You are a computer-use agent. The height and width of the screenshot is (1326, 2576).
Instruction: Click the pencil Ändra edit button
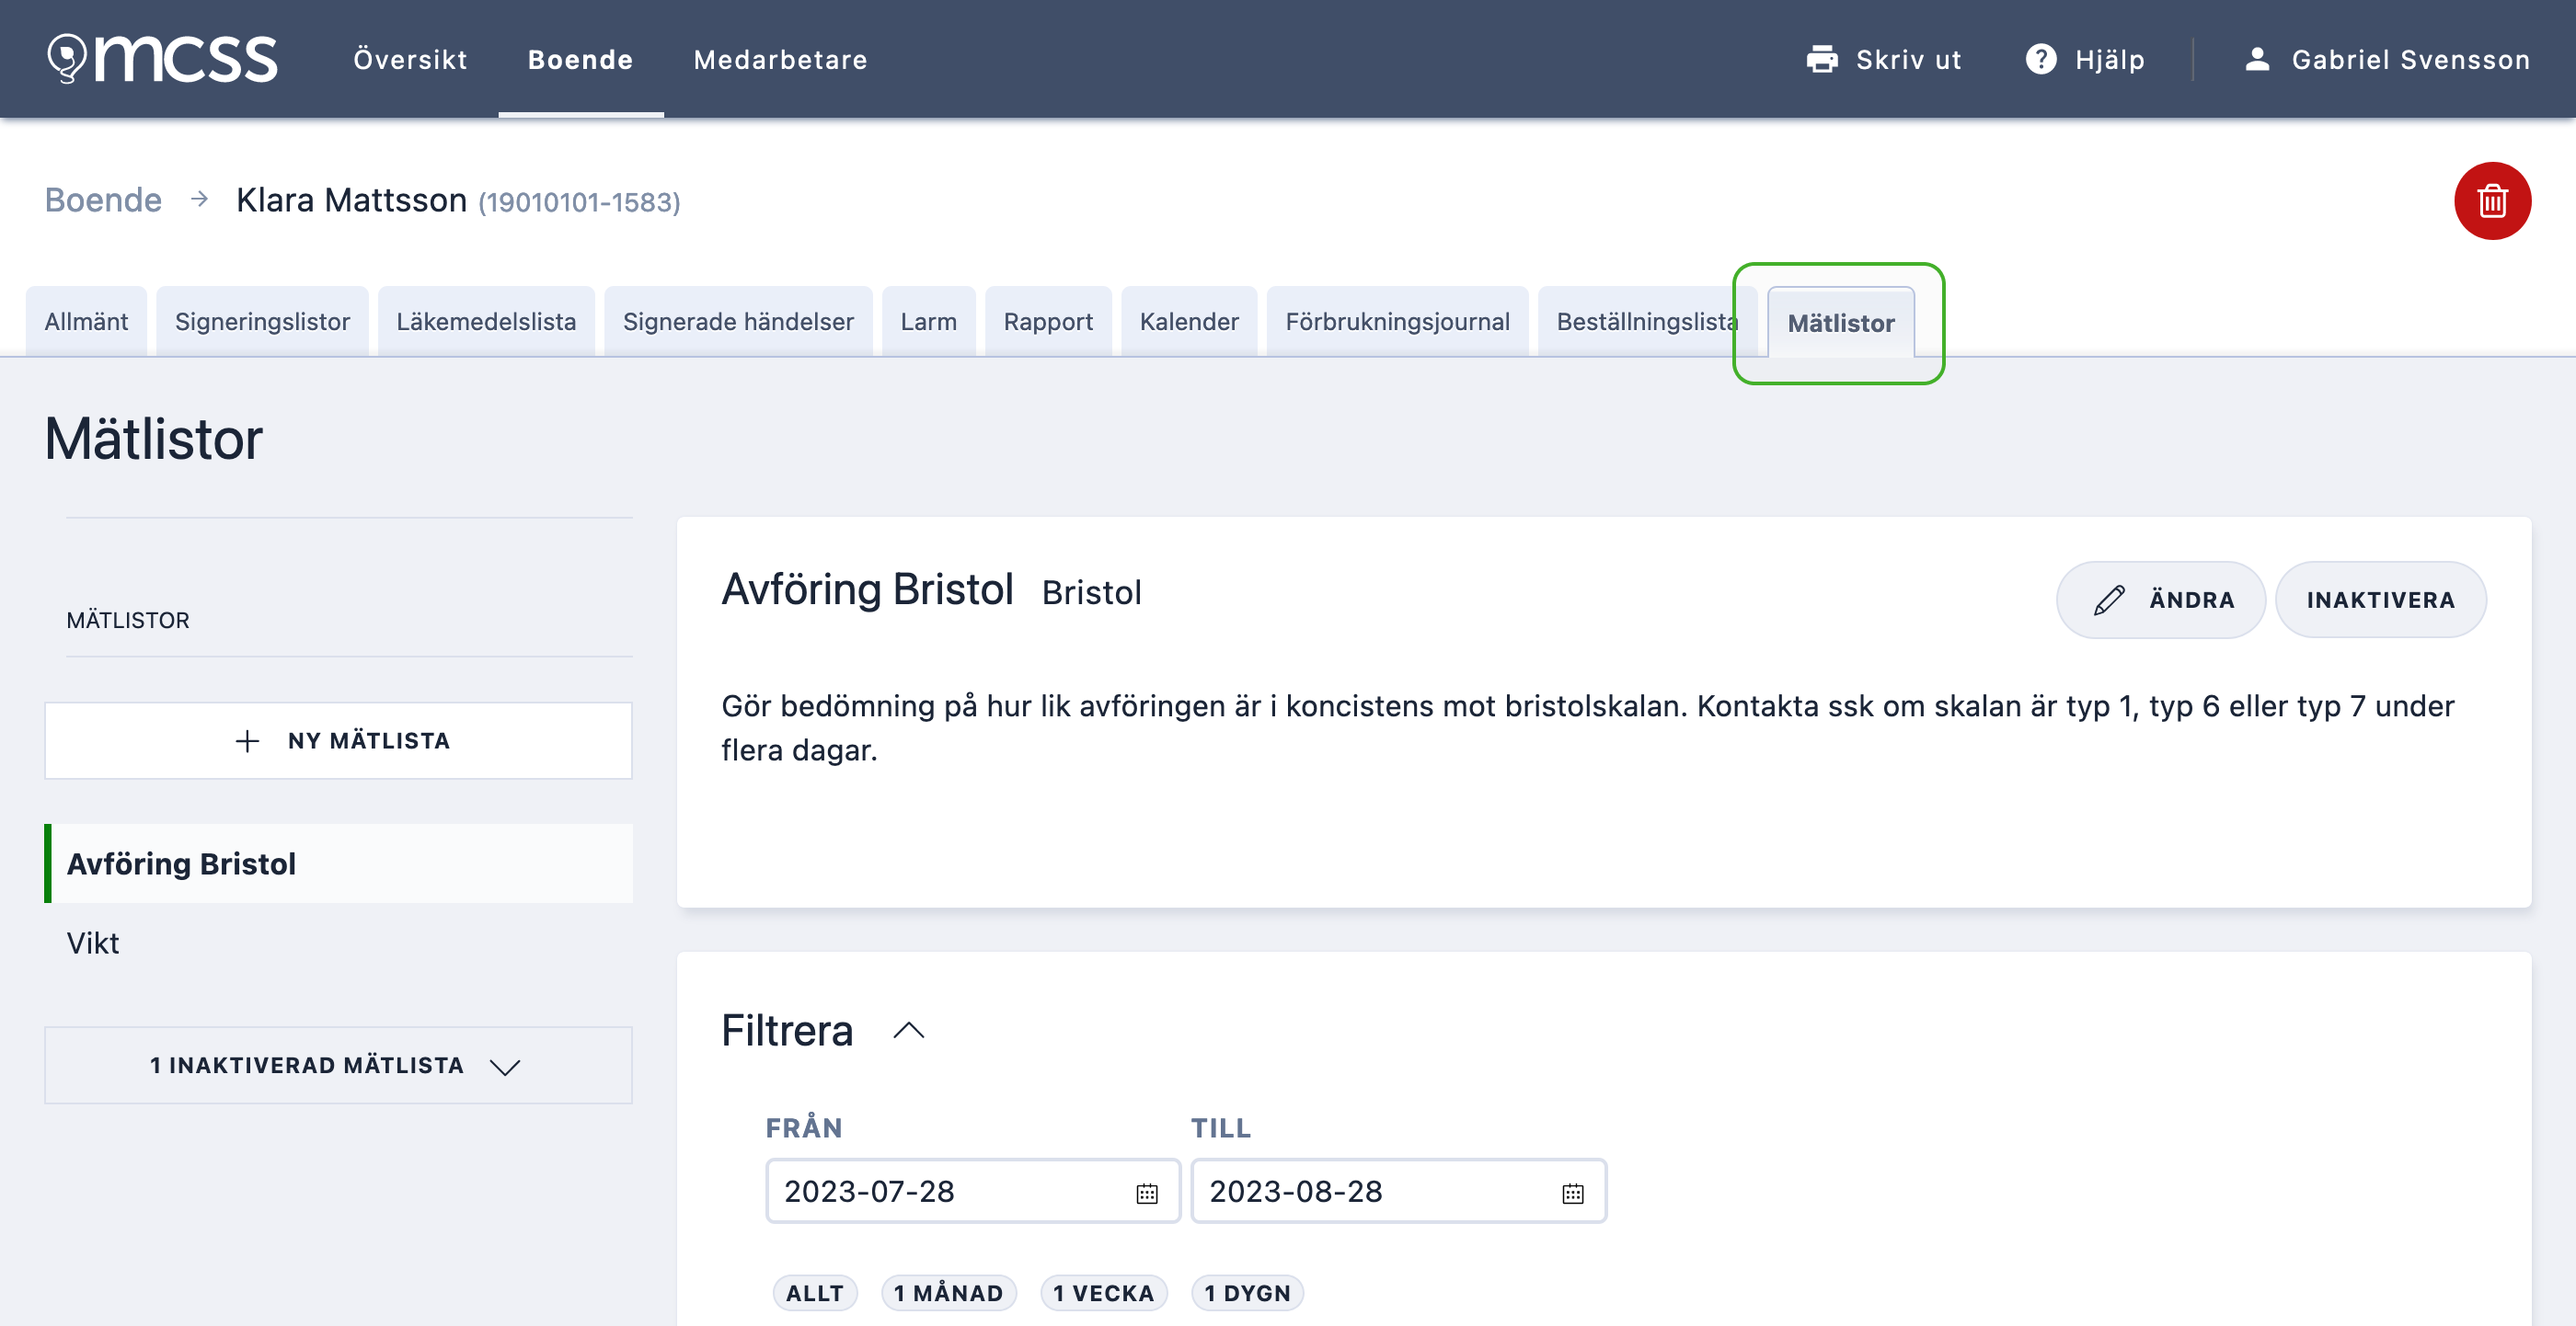click(2160, 600)
